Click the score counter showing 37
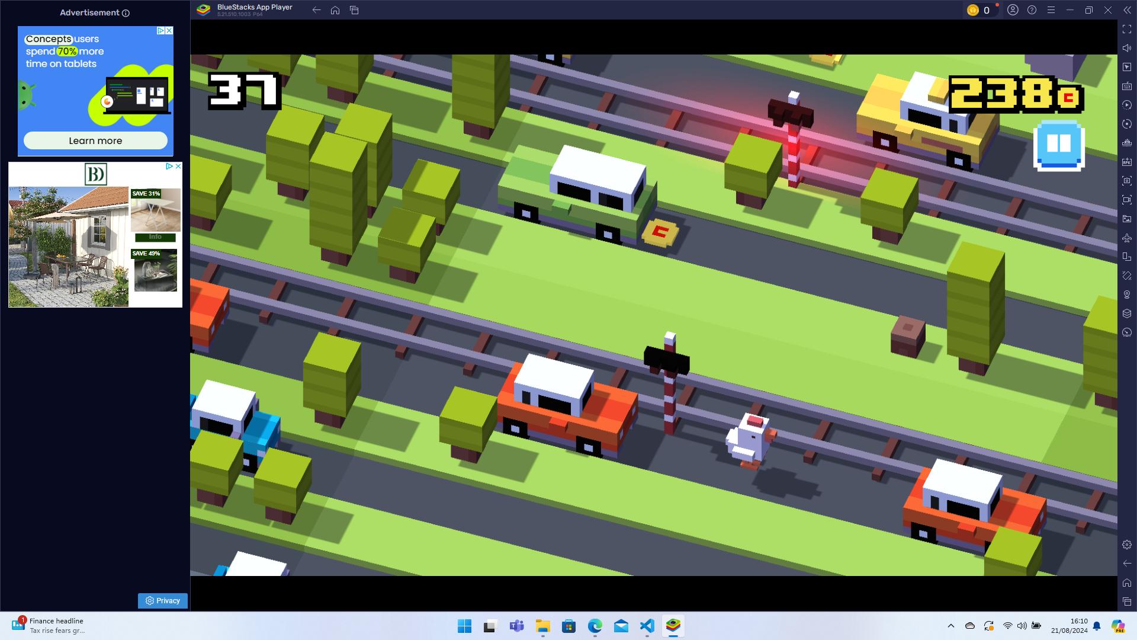The width and height of the screenshot is (1137, 640). point(244,91)
